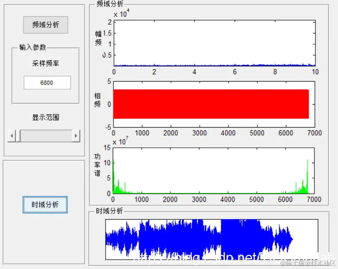Click the blue time-domain waveform plot
The width and height of the screenshot is (338, 269).
coord(212,239)
